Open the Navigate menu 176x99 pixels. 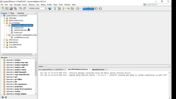coord(17,5)
